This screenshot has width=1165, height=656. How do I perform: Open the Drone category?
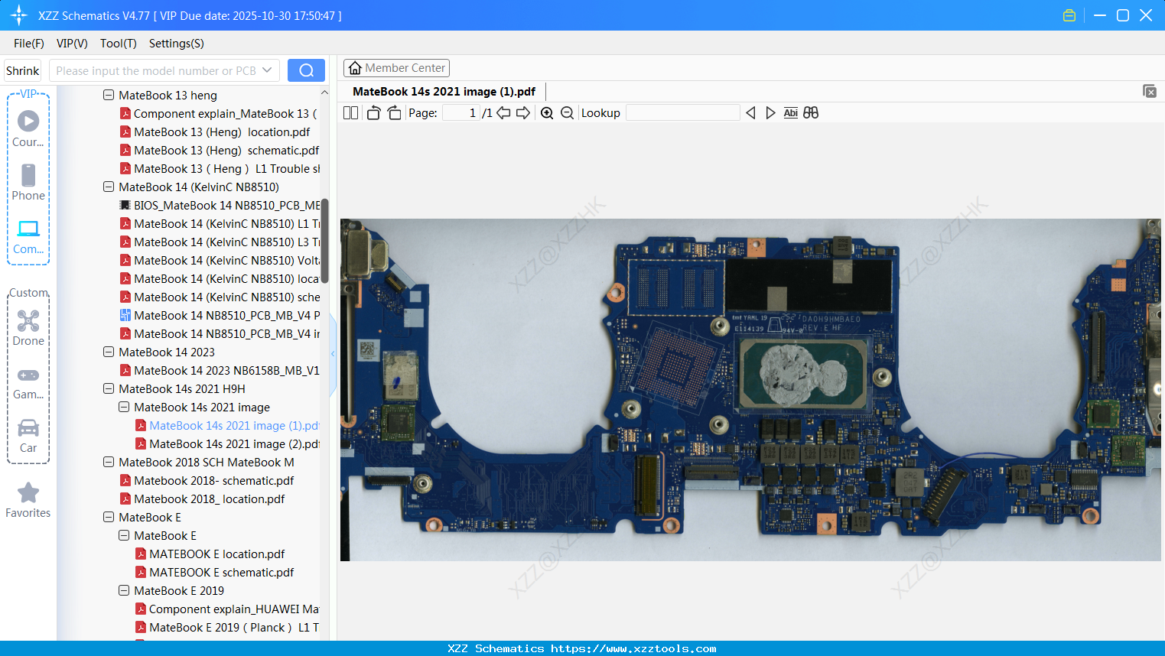(x=28, y=327)
